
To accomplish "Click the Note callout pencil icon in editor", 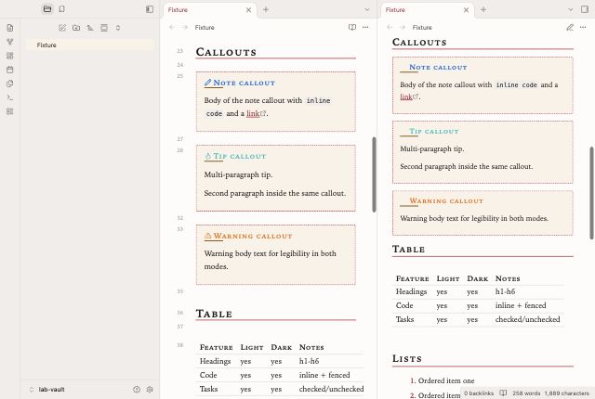I will pos(207,83).
